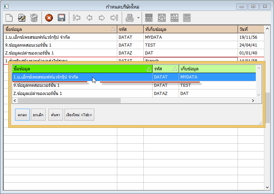This screenshot has width=274, height=194.
Task: Click the DBF CUT toolbar icon
Action: pos(187,17)
